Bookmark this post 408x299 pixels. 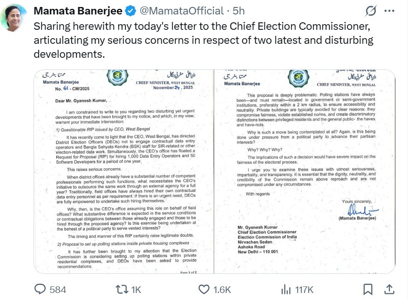[367, 290]
